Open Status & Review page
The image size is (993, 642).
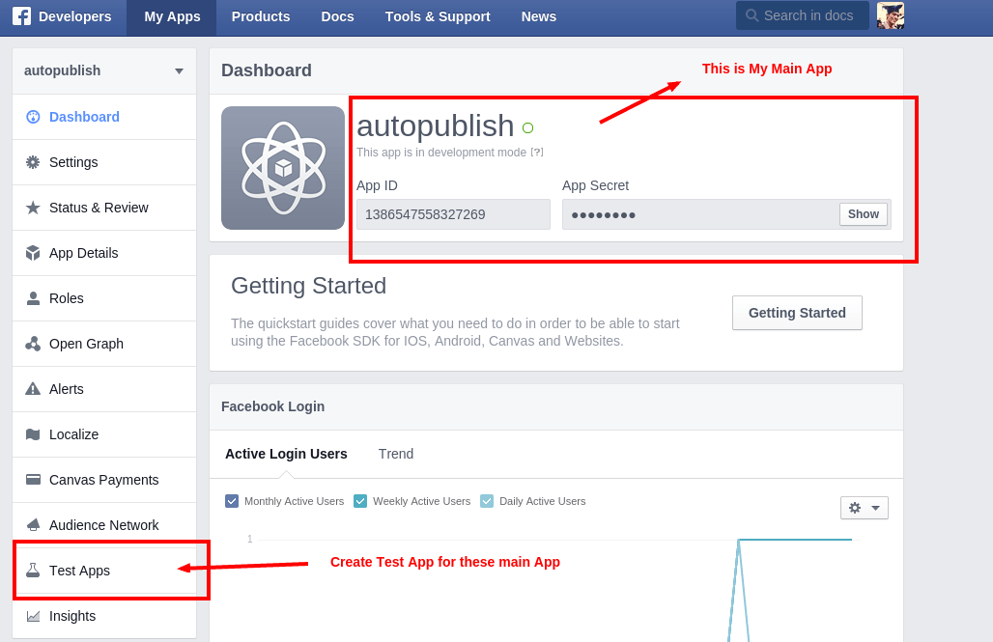104,208
